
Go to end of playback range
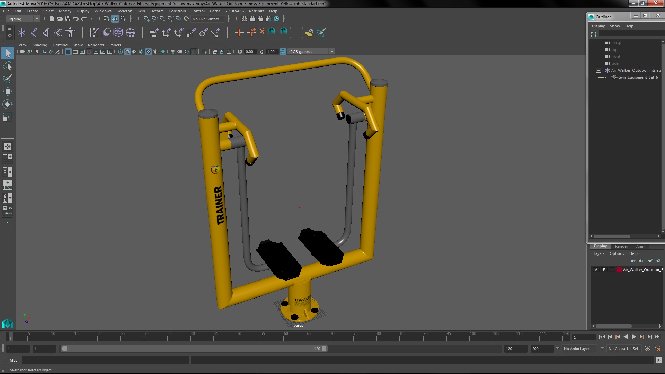pyautogui.click(x=657, y=337)
